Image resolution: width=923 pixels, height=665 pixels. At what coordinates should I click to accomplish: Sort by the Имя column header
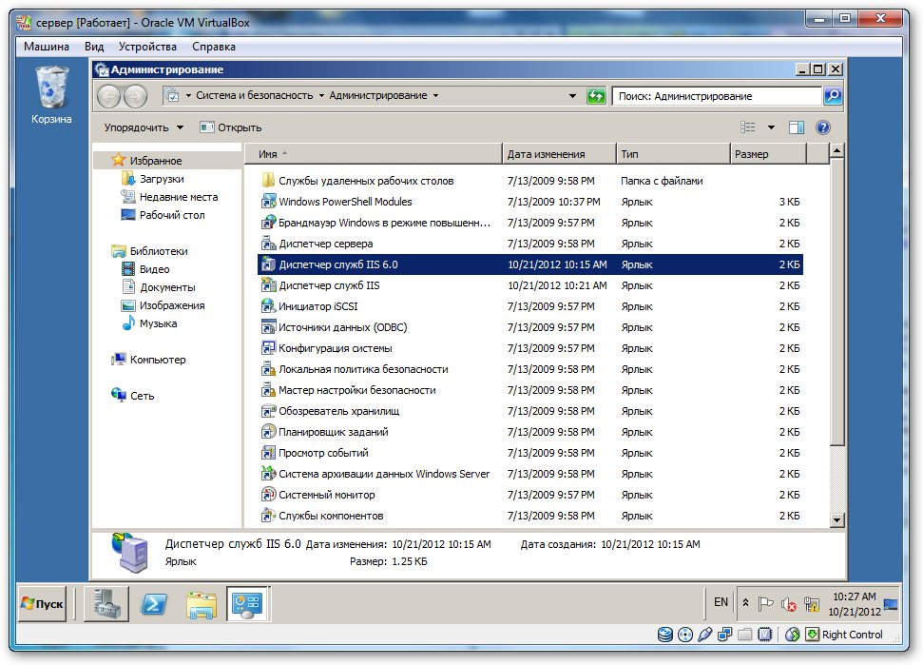[x=374, y=154]
